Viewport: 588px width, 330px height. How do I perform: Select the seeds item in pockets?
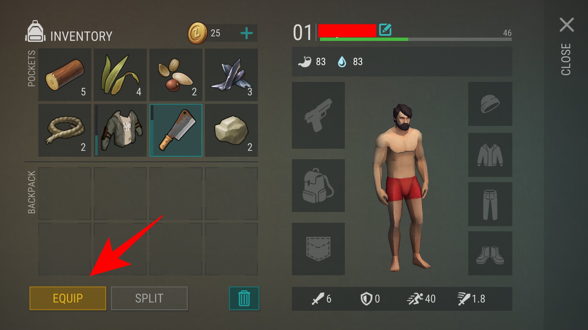pos(176,75)
